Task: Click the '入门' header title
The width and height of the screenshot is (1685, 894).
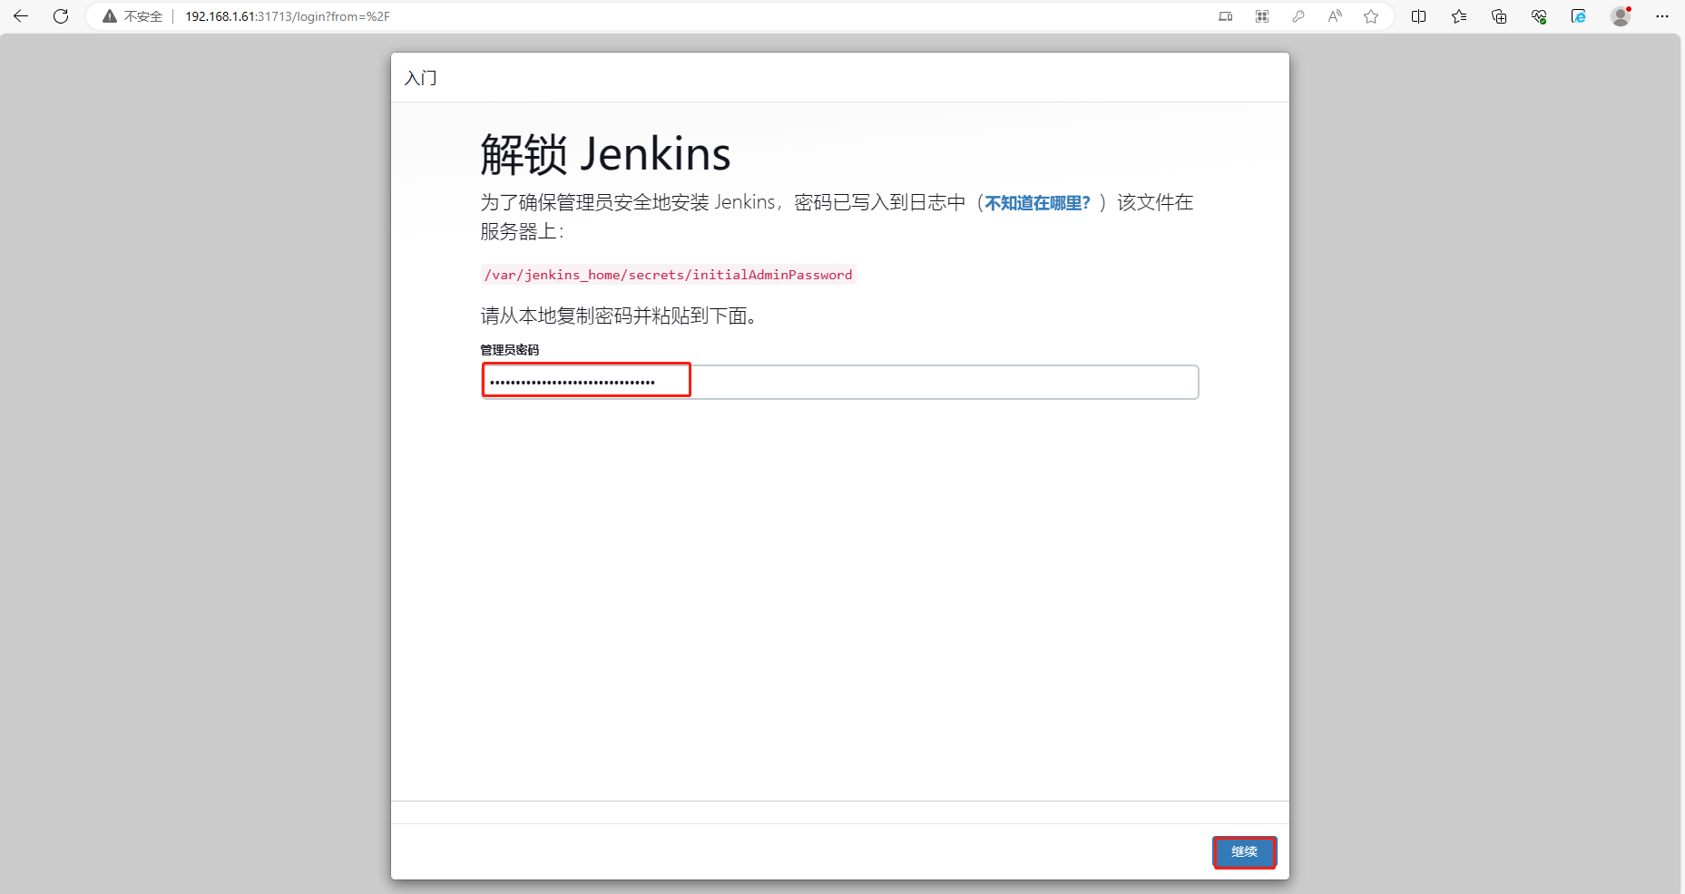Action: pyautogui.click(x=420, y=78)
